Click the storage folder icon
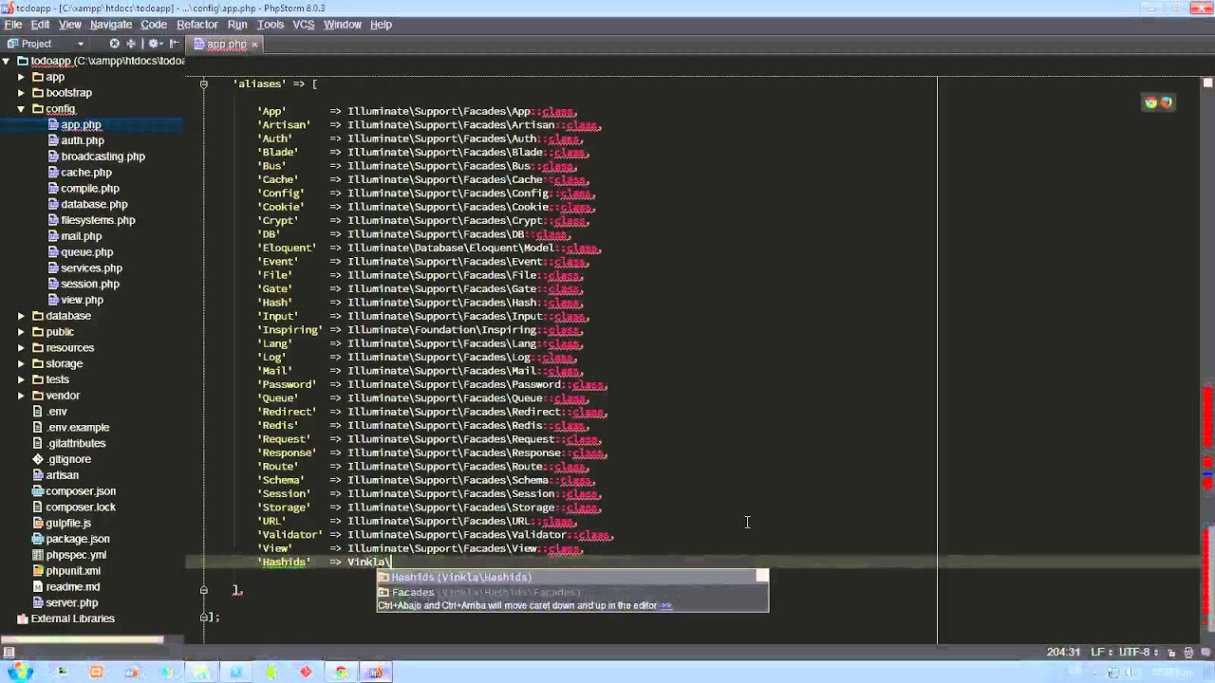This screenshot has height=683, width=1215. click(x=38, y=363)
